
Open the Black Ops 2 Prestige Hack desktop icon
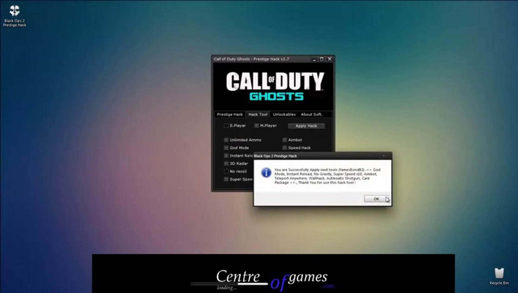click(14, 16)
